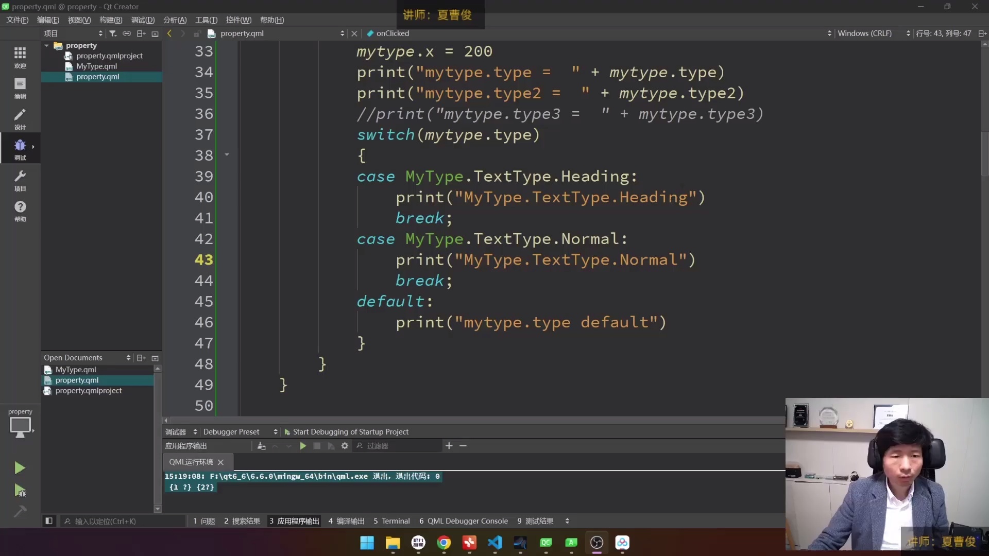This screenshot has width=989, height=556.
Task: Toggle link with editor synchronization icon
Action: click(127, 33)
